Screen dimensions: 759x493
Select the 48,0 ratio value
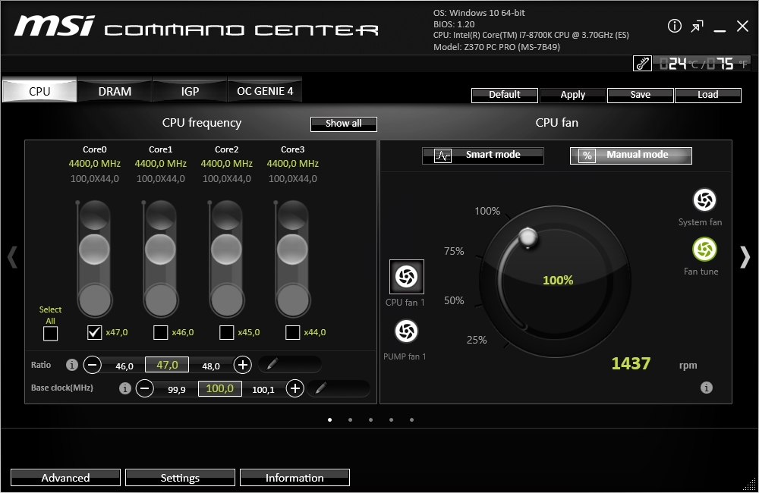[211, 366]
